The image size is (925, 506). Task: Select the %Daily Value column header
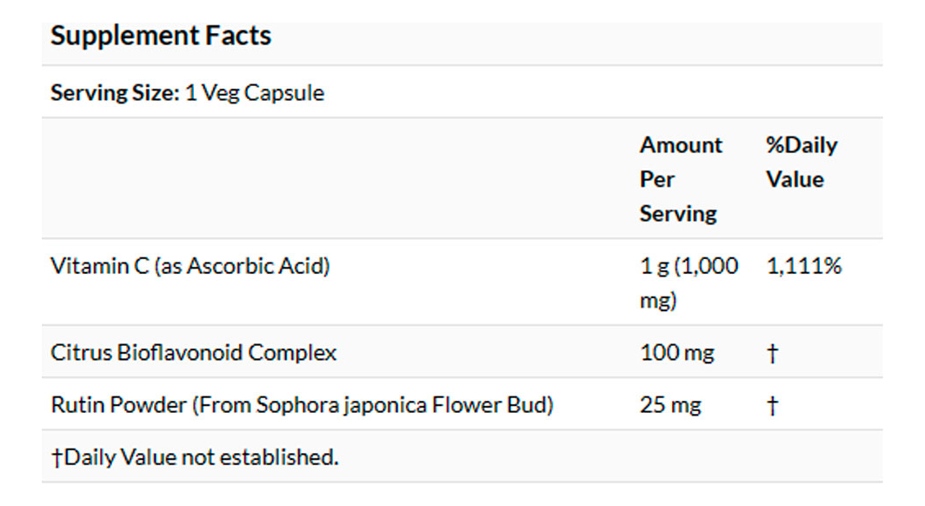(x=801, y=162)
